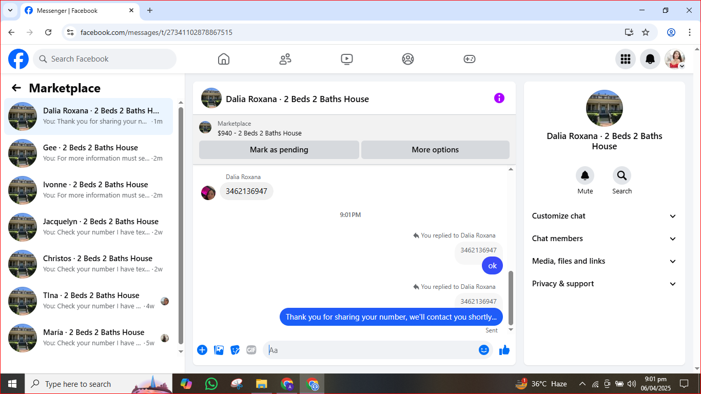Open the Friends icon in top navigation
Image resolution: width=701 pixels, height=394 pixels.
285,59
